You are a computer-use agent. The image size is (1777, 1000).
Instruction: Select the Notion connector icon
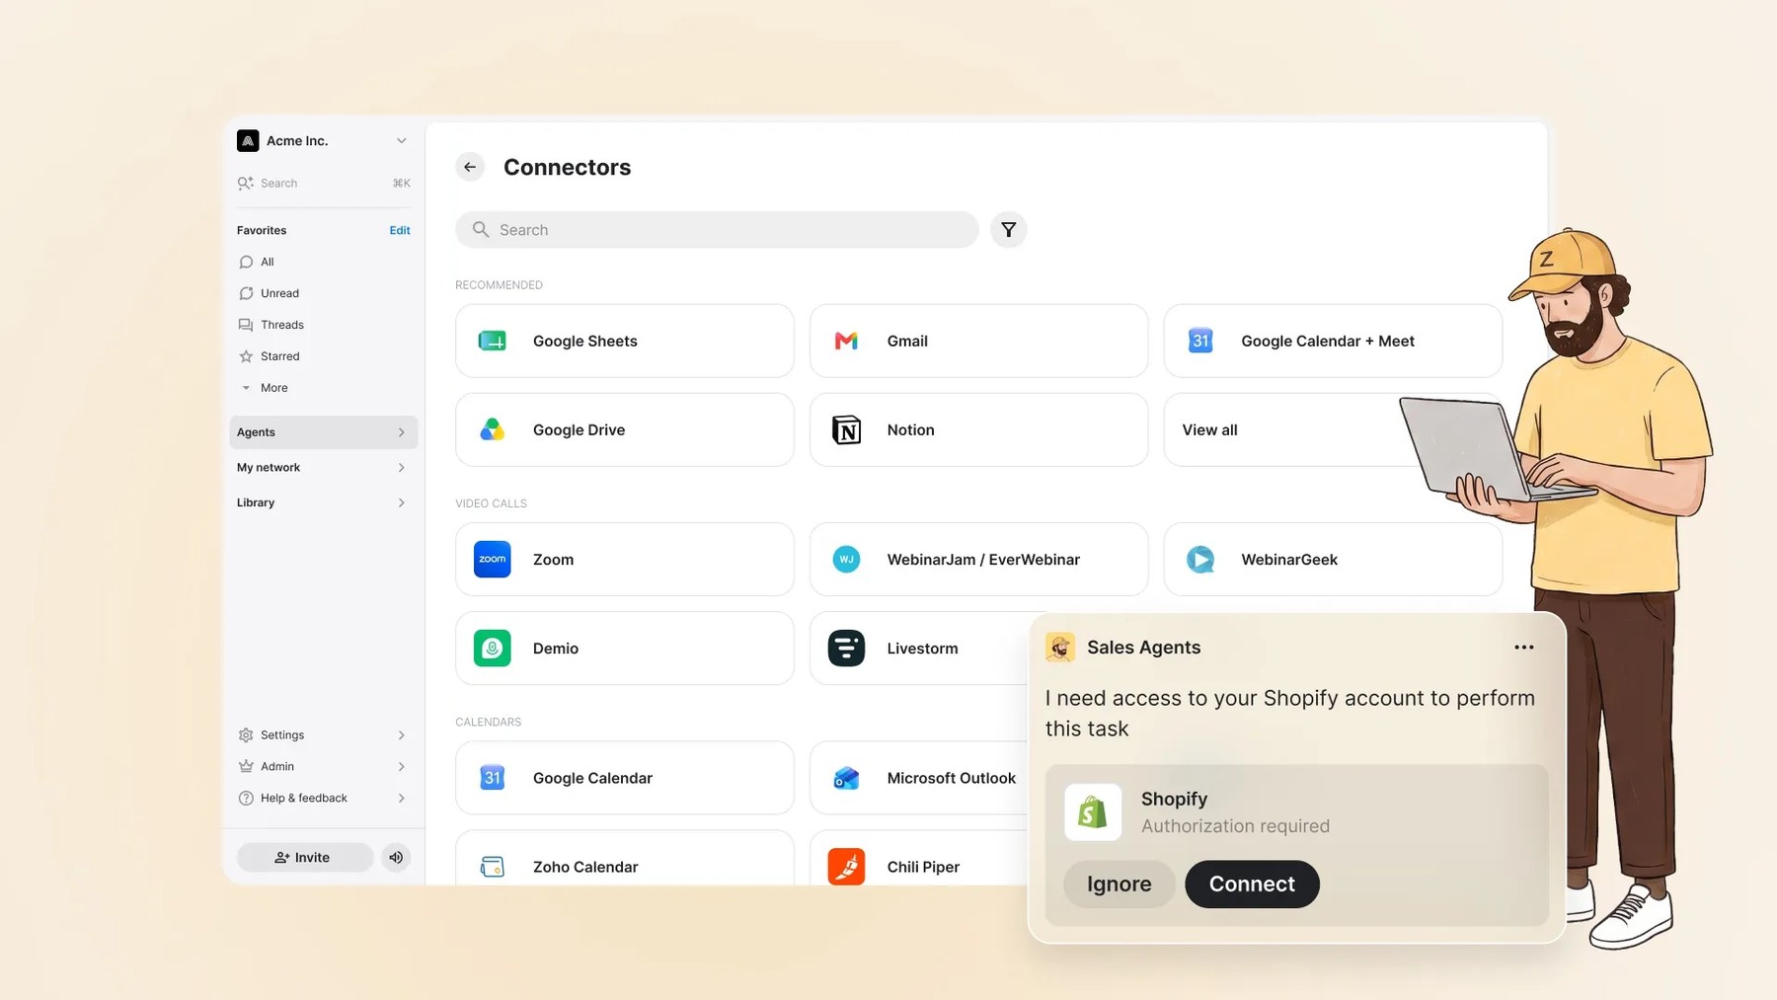point(846,430)
